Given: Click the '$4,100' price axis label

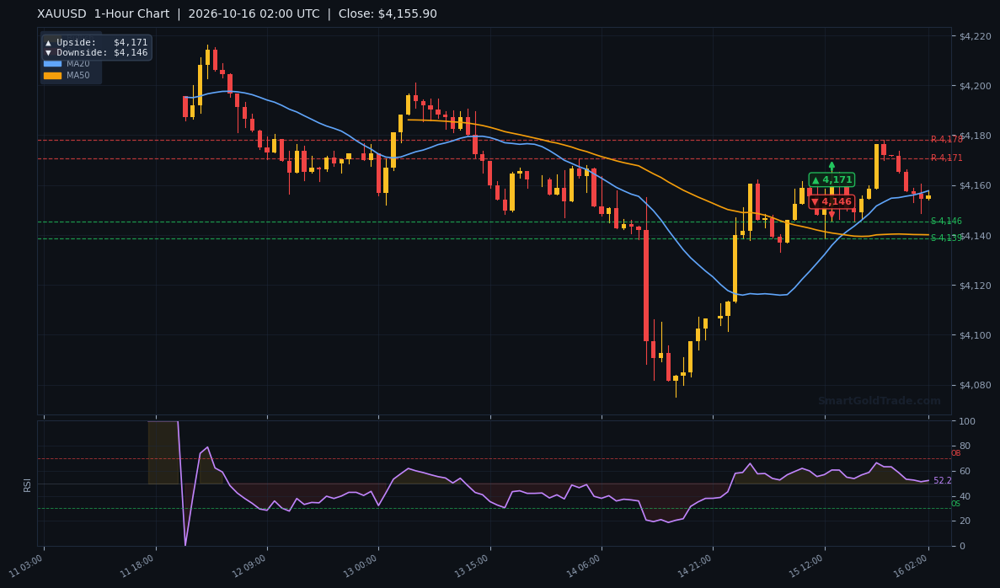Looking at the screenshot, I should click(x=975, y=335).
